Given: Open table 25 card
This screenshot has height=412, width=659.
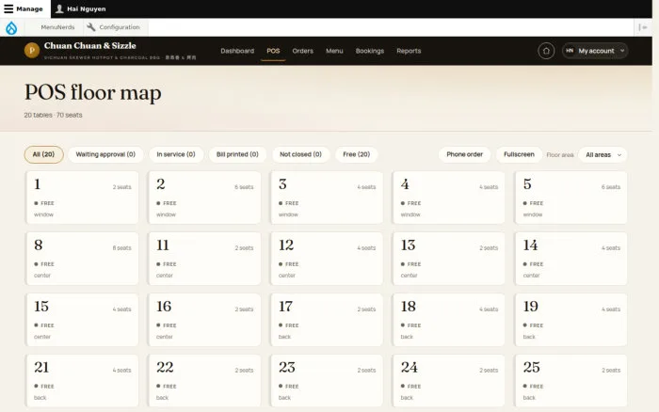Looking at the screenshot, I should pyautogui.click(x=571, y=381).
